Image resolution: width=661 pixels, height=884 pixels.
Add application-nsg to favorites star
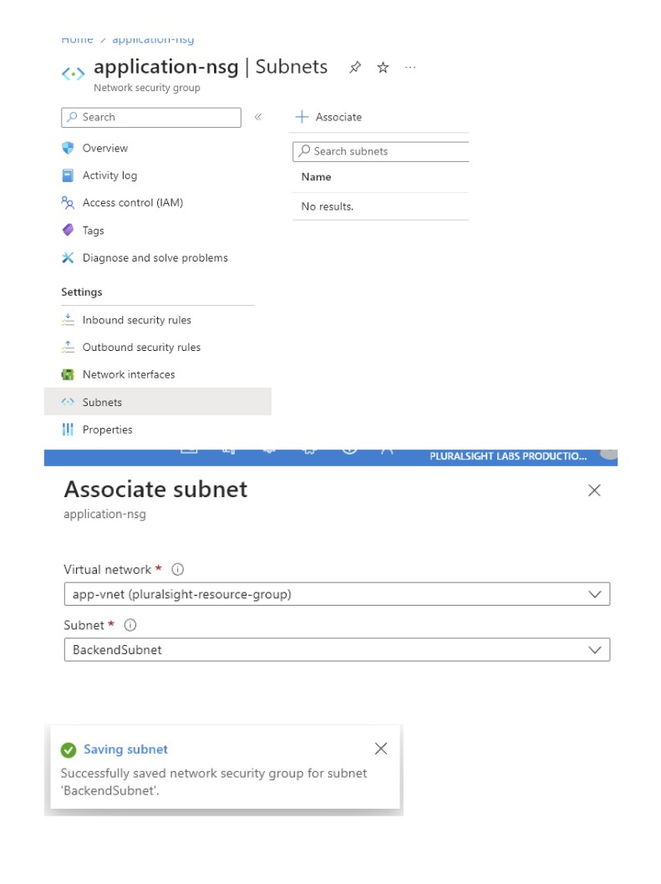point(381,68)
